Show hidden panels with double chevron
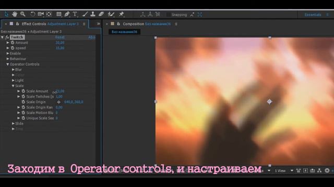The width and height of the screenshot is (334, 187). [x=99, y=24]
